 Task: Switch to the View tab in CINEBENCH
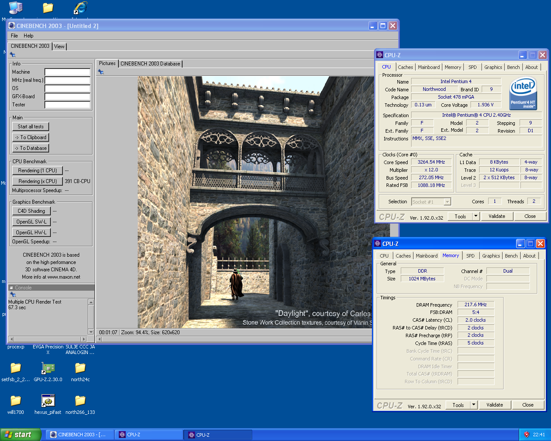59,47
